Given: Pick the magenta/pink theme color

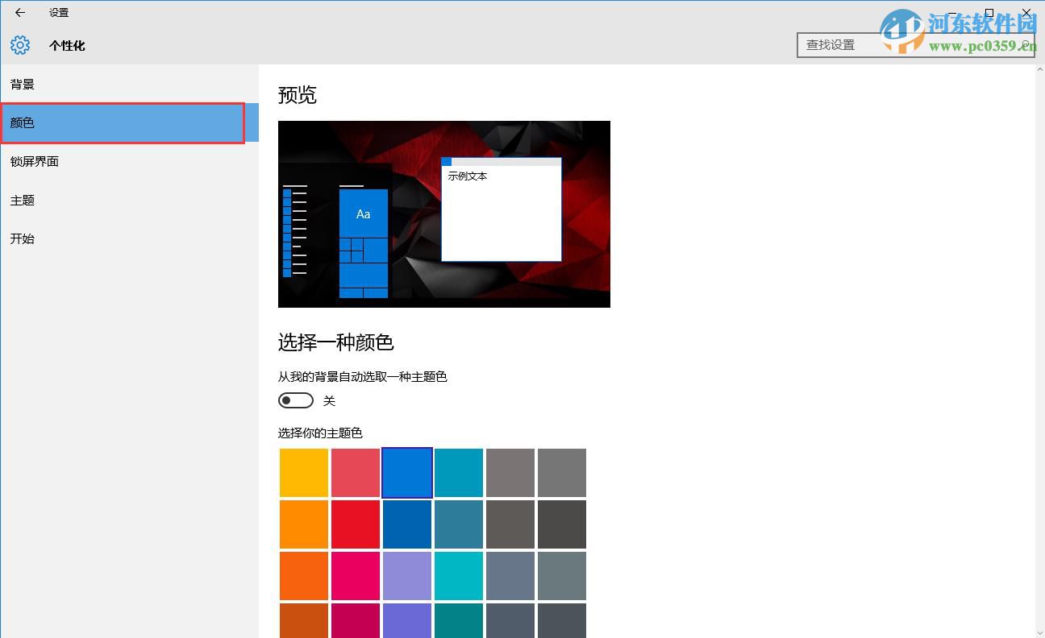Looking at the screenshot, I should [355, 575].
